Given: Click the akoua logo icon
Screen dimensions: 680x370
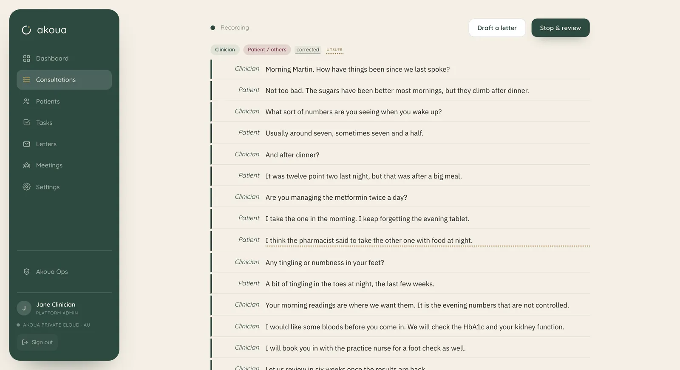Looking at the screenshot, I should pyautogui.click(x=26, y=30).
